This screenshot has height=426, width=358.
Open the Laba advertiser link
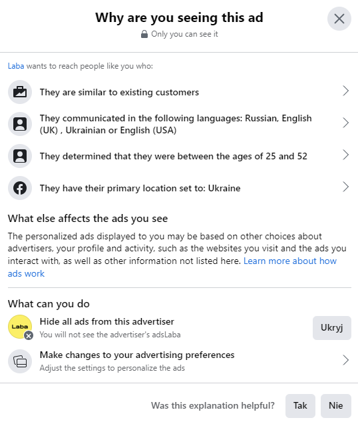point(16,66)
